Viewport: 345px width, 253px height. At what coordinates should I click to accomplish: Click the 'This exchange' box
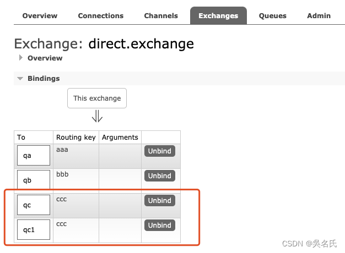[x=97, y=98]
